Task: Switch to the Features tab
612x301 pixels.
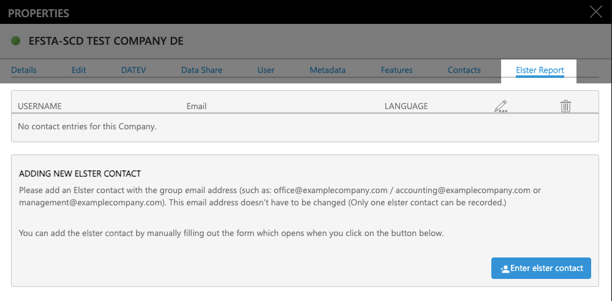Action: point(396,70)
